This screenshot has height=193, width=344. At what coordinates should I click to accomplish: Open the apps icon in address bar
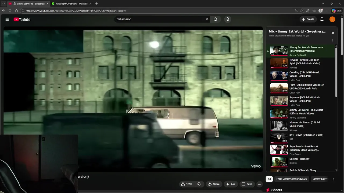click(296, 11)
